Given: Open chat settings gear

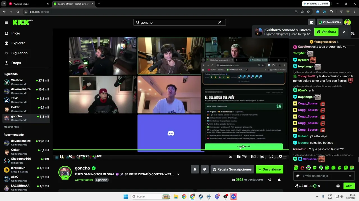Looking at the screenshot, I should coord(338,186).
